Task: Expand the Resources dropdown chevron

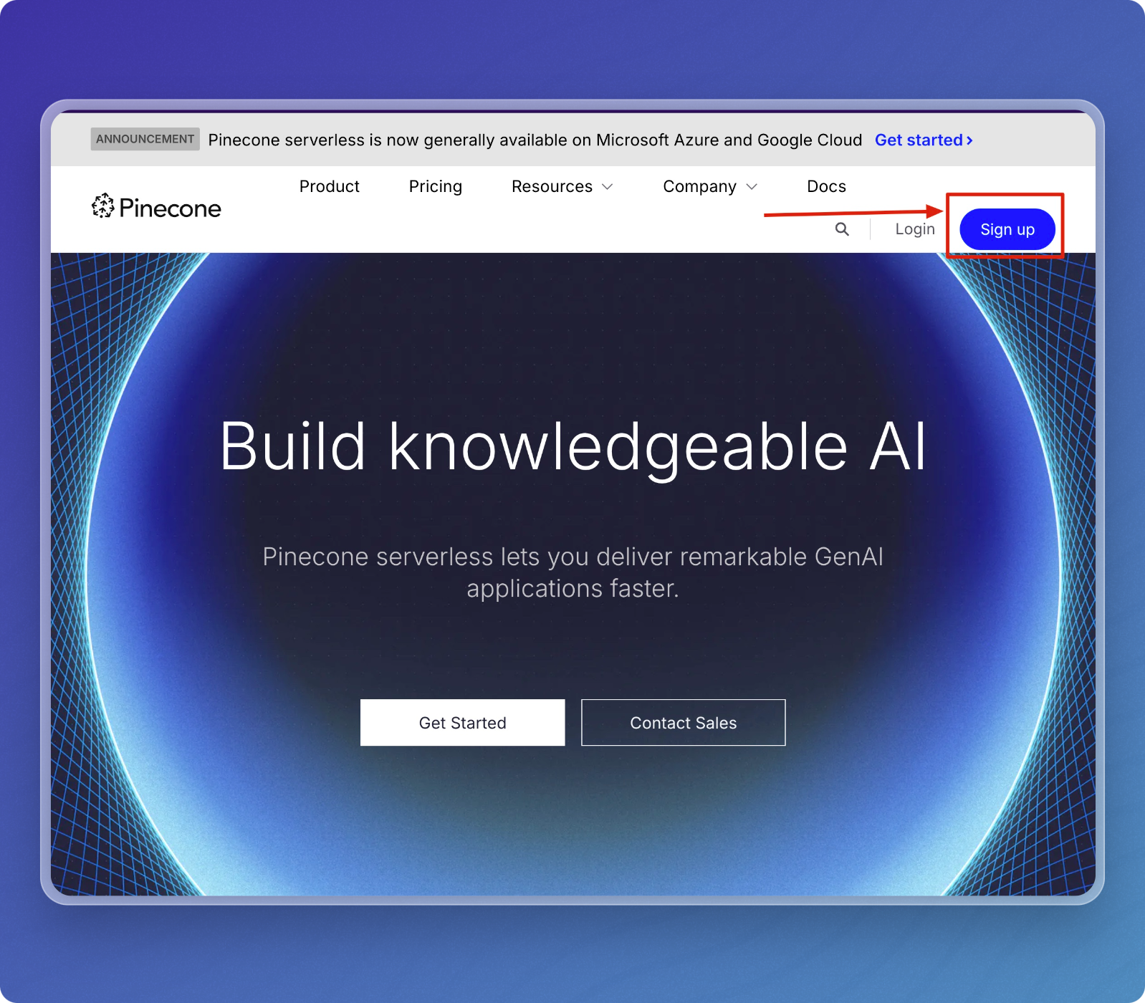Action: pos(608,187)
